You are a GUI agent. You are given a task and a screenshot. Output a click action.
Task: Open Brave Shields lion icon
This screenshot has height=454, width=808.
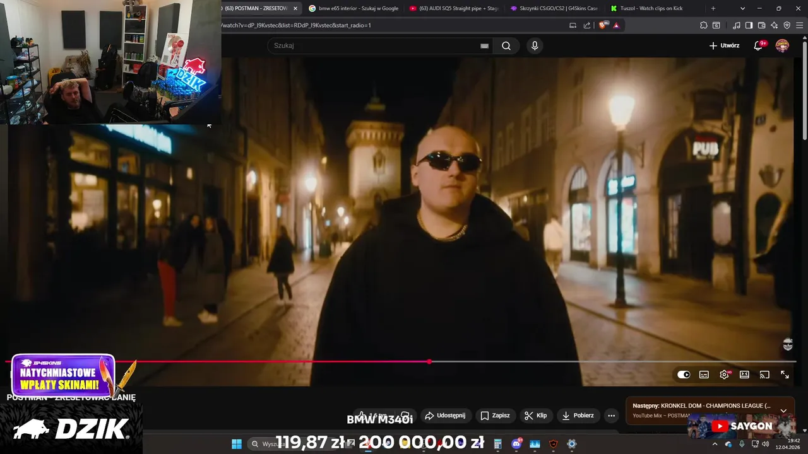click(603, 25)
